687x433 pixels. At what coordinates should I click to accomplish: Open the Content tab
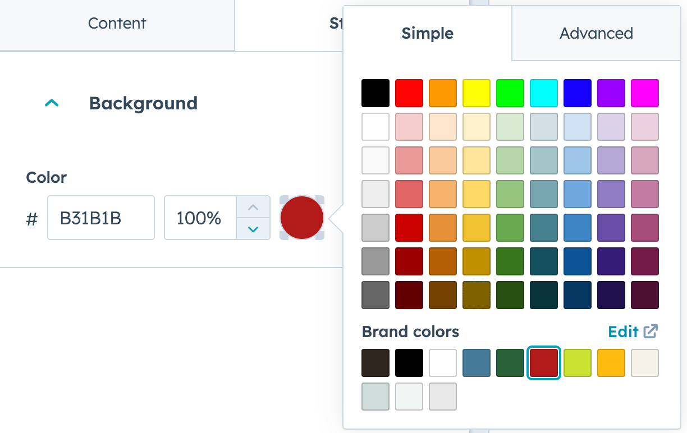coord(117,23)
